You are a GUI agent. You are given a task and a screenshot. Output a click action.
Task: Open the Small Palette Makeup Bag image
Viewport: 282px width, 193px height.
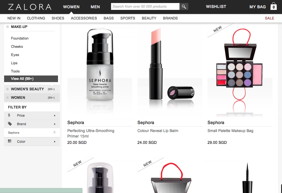240,71
